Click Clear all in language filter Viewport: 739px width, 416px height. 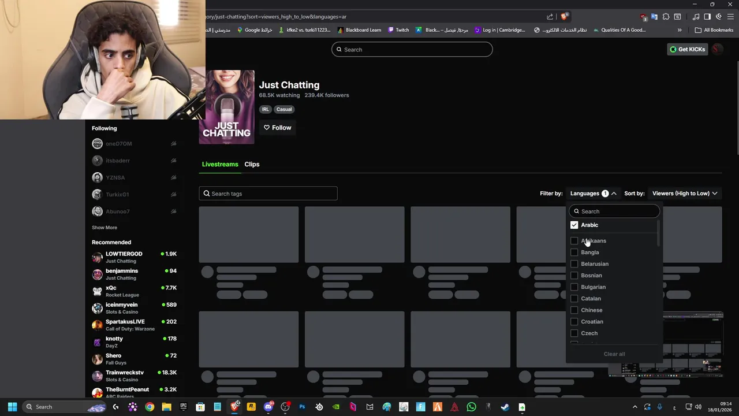pos(614,354)
